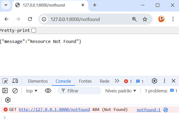Switch to the Elementos tab
Viewport: 179px width, 129px height.
tap(38, 81)
